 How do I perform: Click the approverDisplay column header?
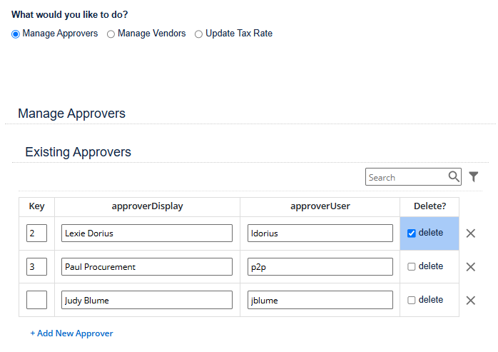(x=148, y=206)
